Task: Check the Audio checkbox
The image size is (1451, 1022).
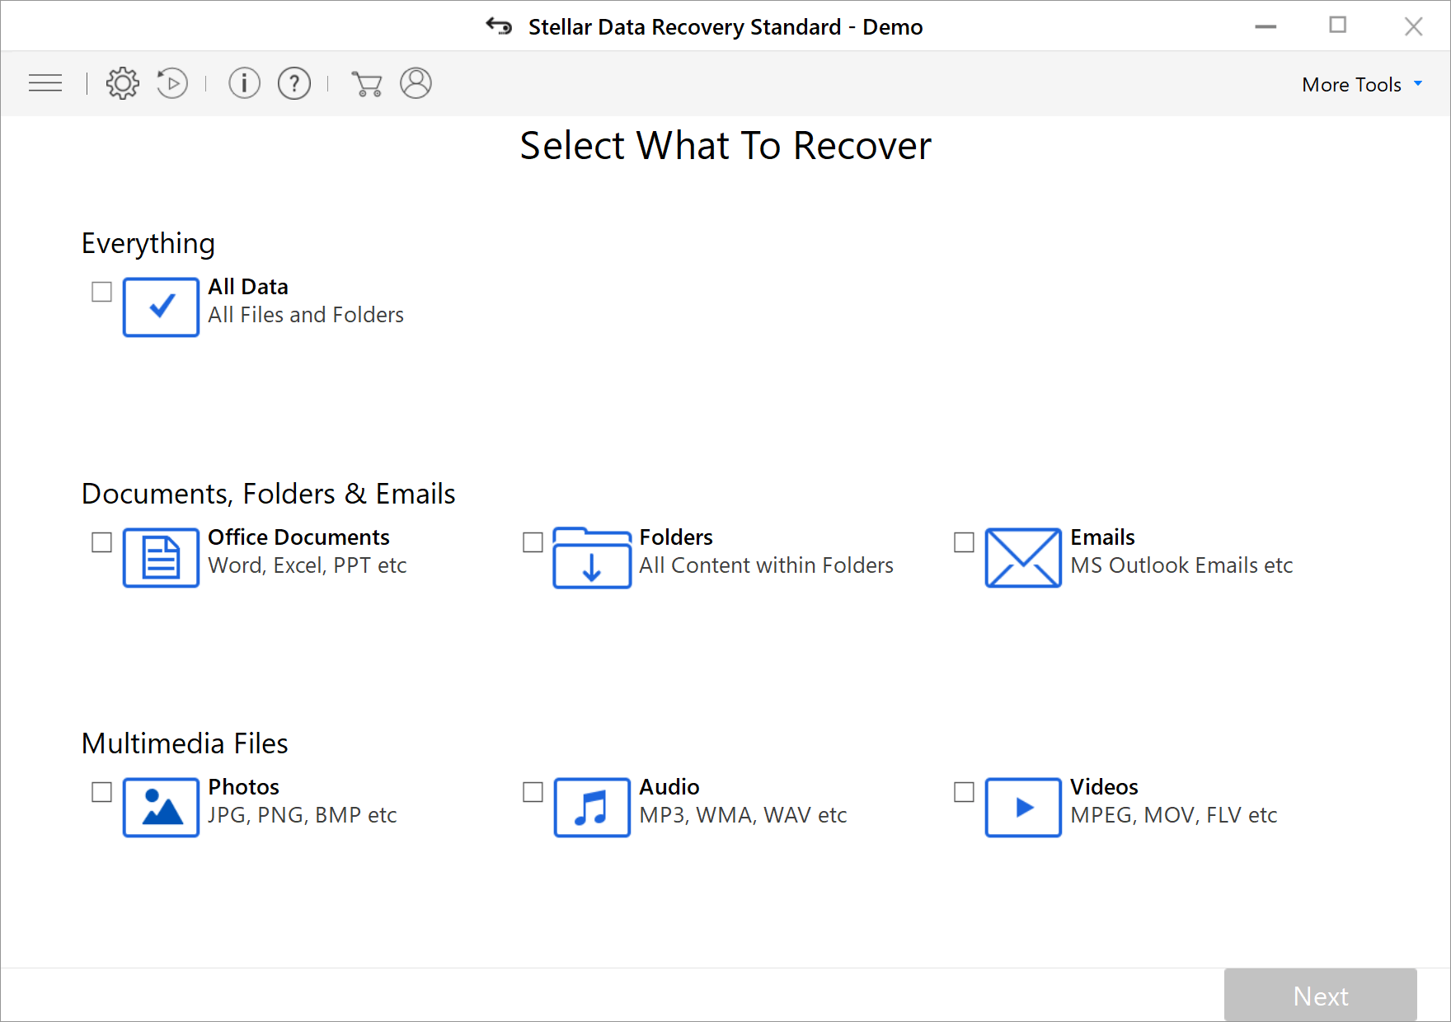Action: (533, 792)
